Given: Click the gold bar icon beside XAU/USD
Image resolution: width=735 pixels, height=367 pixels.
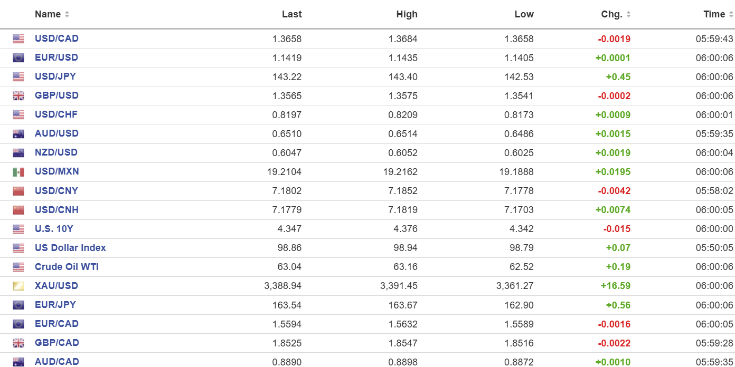Looking at the screenshot, I should point(18,286).
